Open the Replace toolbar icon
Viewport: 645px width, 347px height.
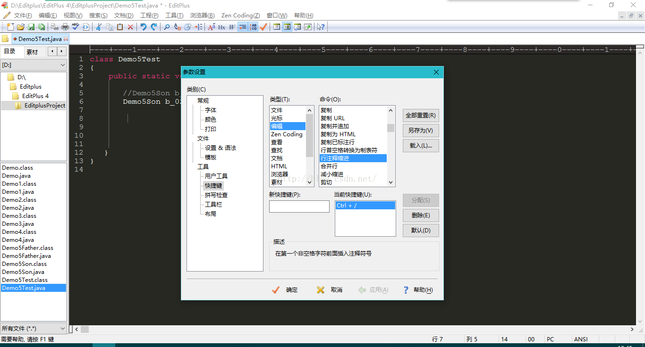pyautogui.click(x=178, y=27)
